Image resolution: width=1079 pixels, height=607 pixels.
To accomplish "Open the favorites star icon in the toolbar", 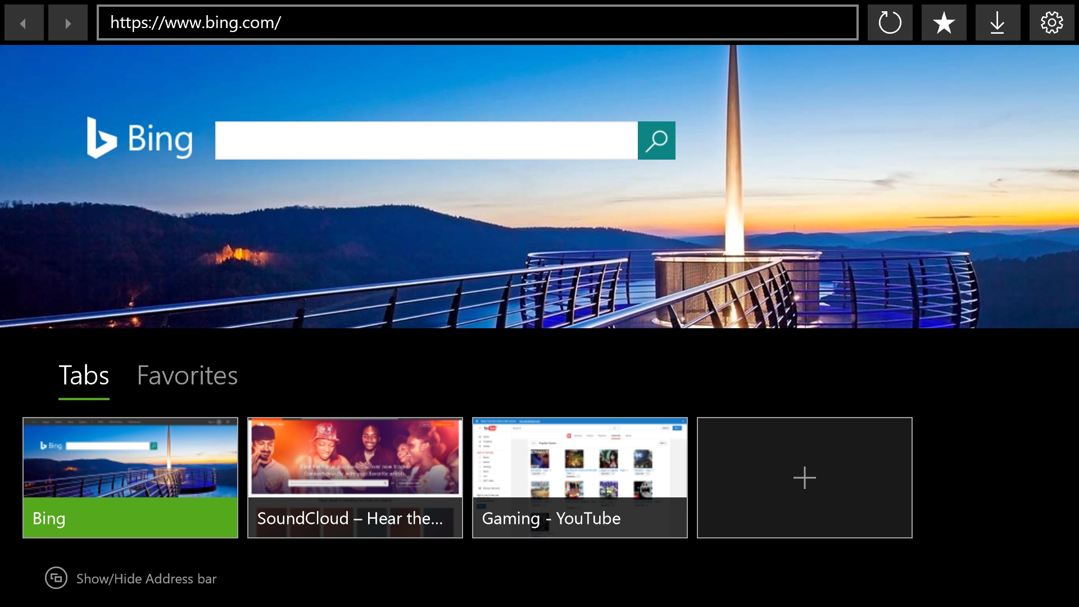I will [x=944, y=22].
